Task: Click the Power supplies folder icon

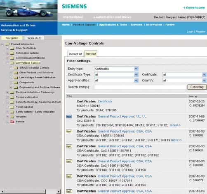Action: 12,107
